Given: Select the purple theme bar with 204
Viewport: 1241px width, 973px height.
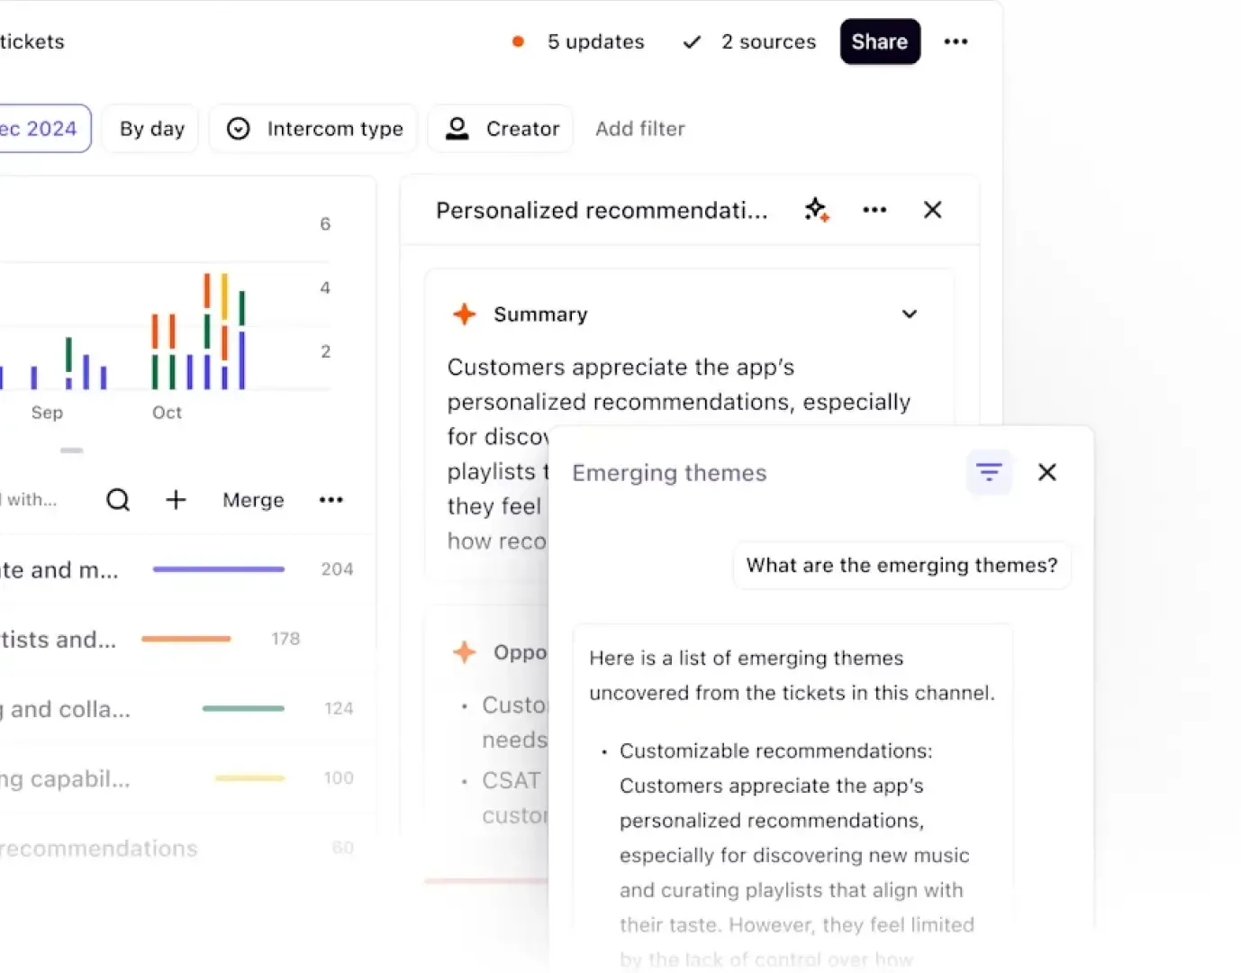Looking at the screenshot, I should pyautogui.click(x=218, y=569).
